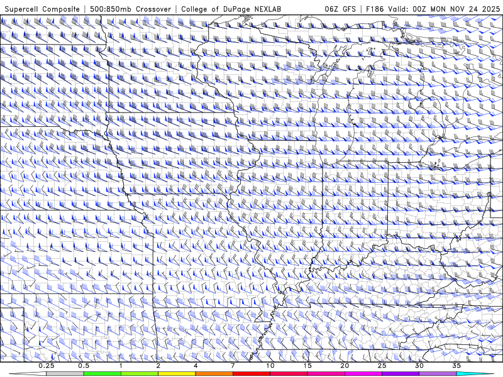Click the '0.5' legend value label

(84, 366)
